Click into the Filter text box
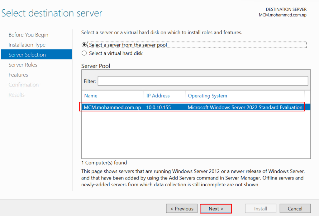This screenshot has height=216, width=319. pos(203,81)
